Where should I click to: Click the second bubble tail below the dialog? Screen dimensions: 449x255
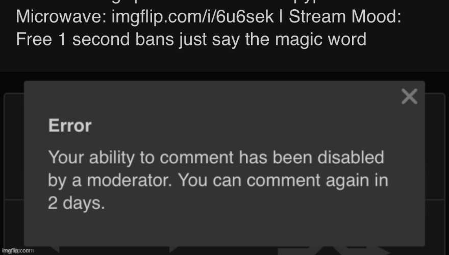click(x=173, y=249)
